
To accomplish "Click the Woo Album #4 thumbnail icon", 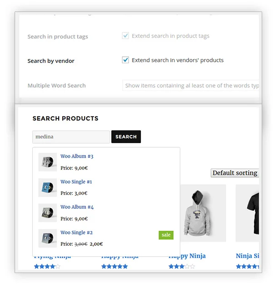I will (47, 213).
